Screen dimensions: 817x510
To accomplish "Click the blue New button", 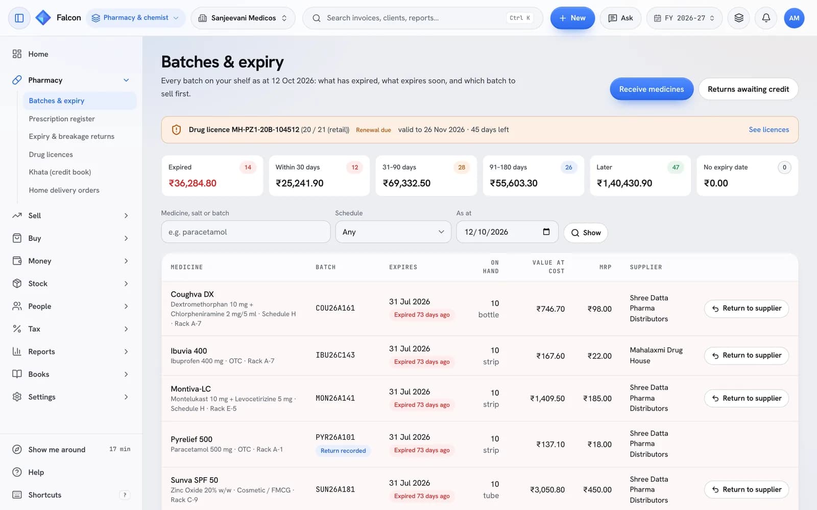I will click(x=572, y=18).
